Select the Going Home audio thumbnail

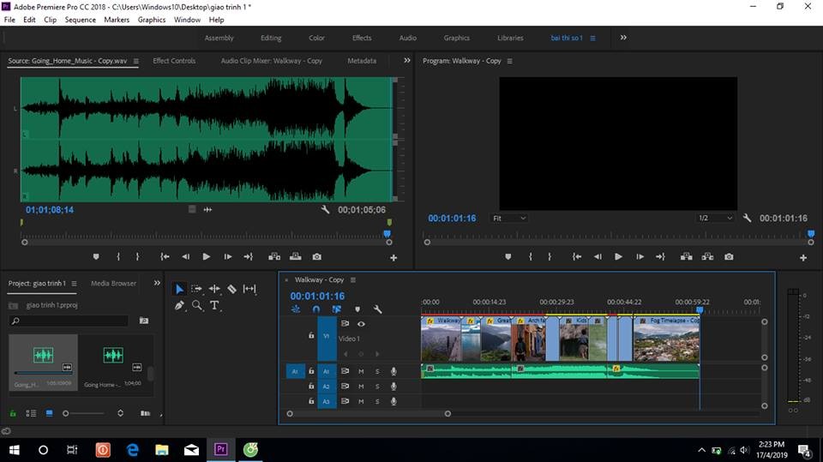pos(113,356)
